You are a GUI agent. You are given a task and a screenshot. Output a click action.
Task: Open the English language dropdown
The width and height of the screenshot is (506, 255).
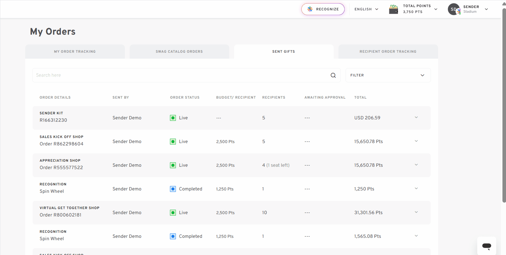[366, 9]
